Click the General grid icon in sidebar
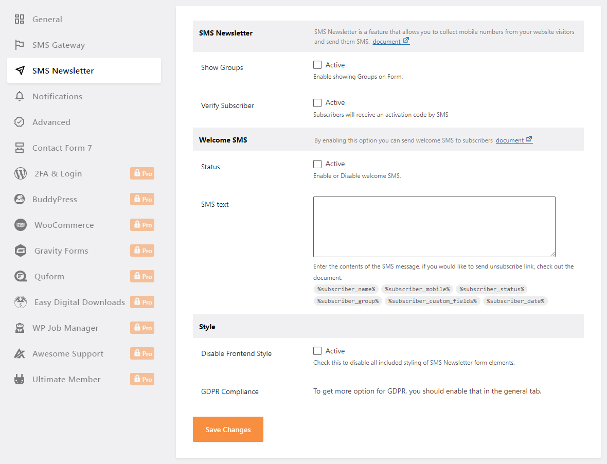Viewport: 607px width, 464px height. (20, 20)
